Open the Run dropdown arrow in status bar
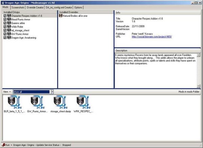 [12, 145]
